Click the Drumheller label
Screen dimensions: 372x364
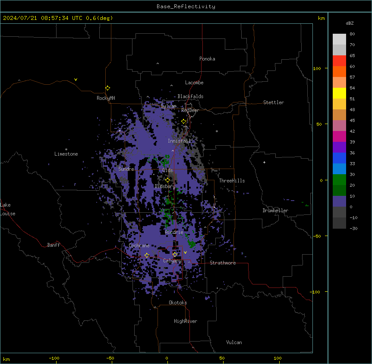coord(275,211)
